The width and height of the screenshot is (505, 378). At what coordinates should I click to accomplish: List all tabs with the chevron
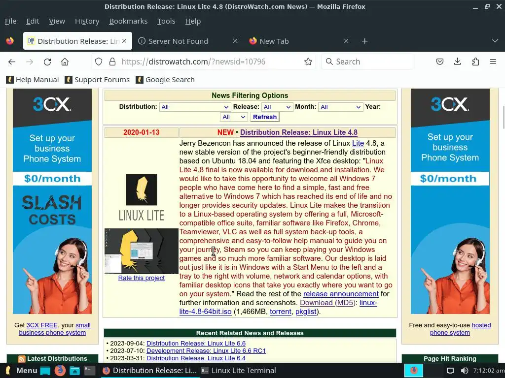tap(495, 41)
